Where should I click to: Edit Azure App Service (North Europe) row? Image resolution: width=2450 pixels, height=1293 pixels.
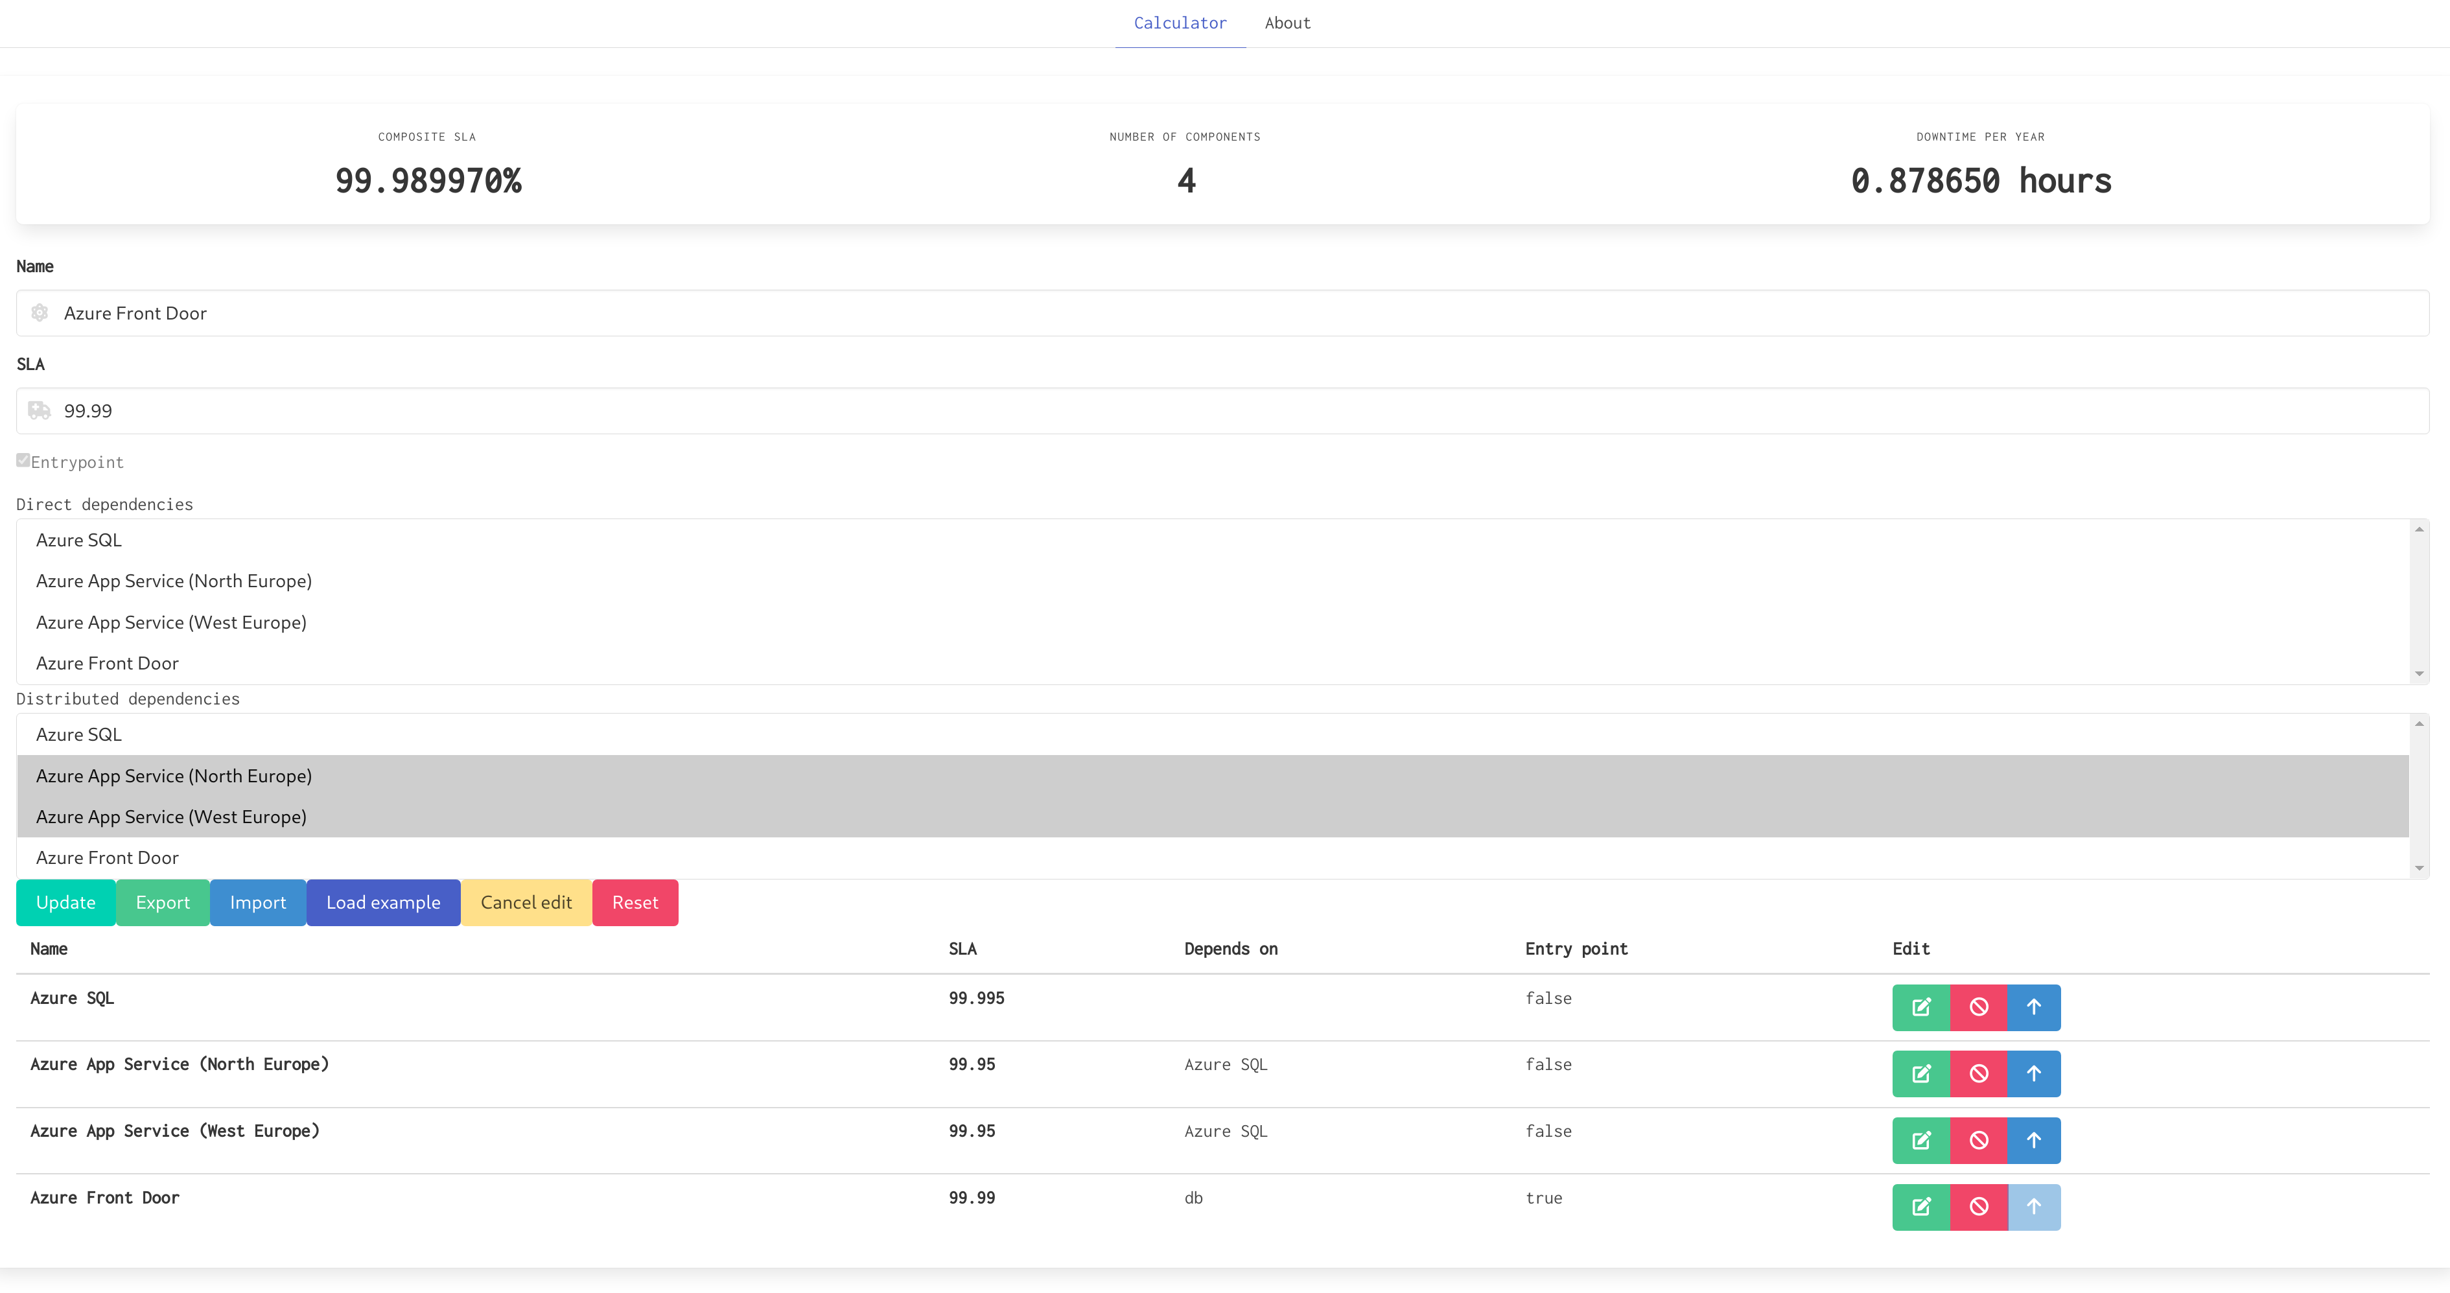pyautogui.click(x=1920, y=1073)
